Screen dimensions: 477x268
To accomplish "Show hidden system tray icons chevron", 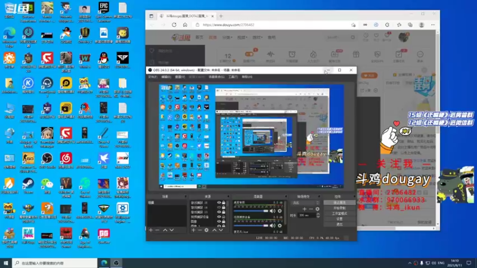I will click(x=410, y=263).
